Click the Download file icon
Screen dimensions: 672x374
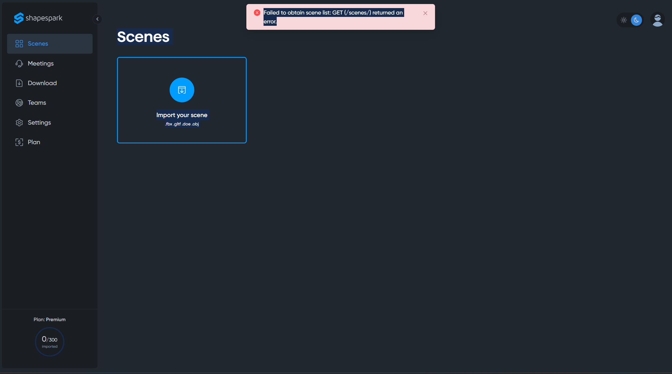click(x=19, y=83)
